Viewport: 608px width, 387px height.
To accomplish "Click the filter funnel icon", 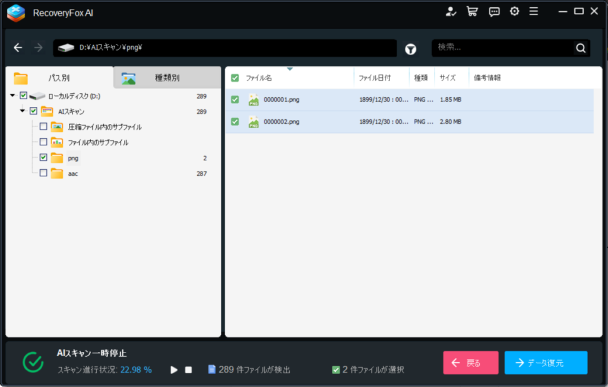I will click(x=410, y=49).
